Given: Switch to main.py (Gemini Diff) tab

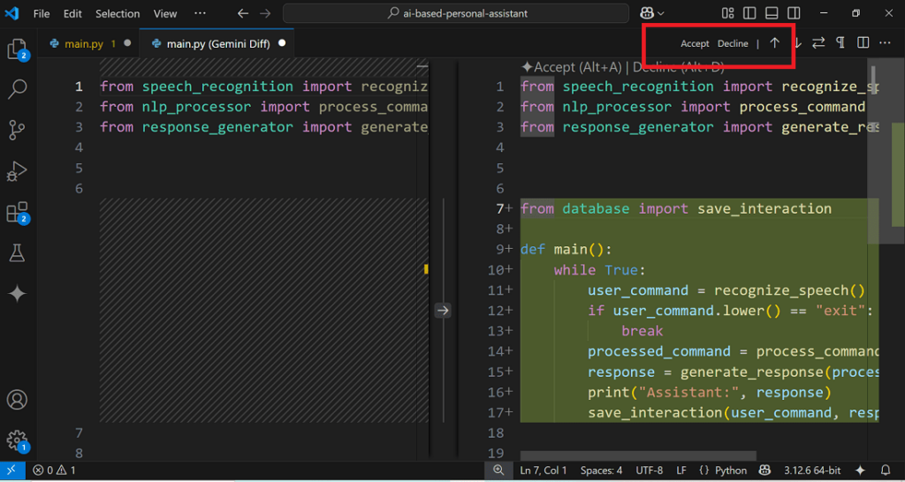Looking at the screenshot, I should coord(218,43).
